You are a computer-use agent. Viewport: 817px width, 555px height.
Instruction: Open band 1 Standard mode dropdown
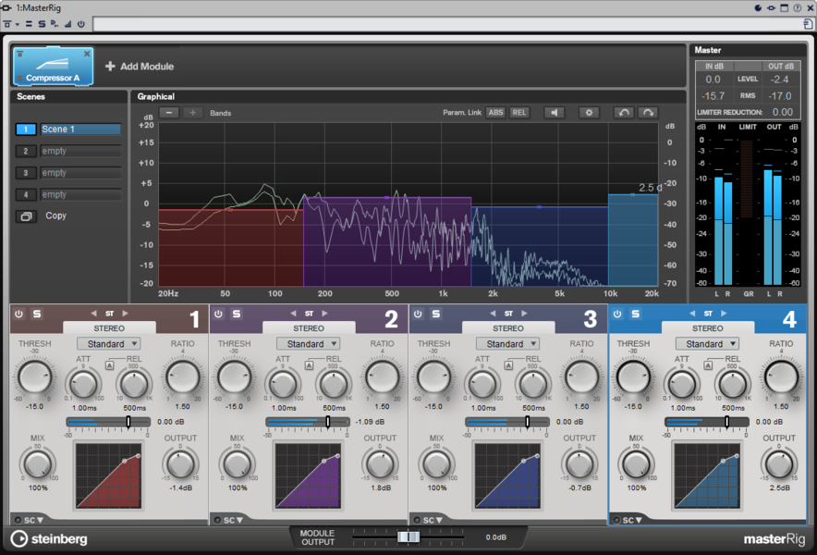[x=109, y=344]
